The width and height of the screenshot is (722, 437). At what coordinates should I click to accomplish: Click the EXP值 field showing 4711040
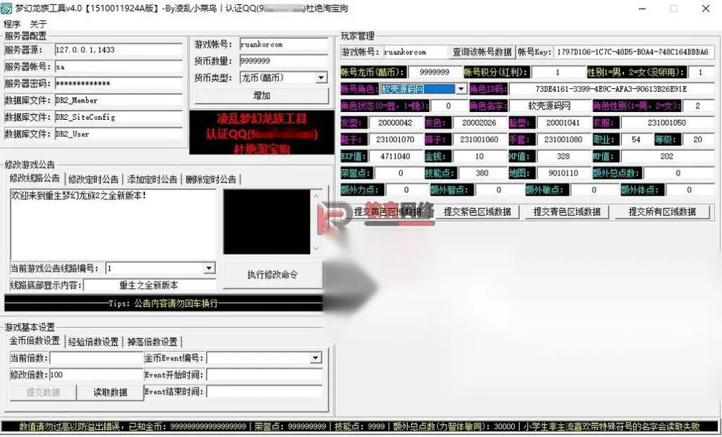395,156
